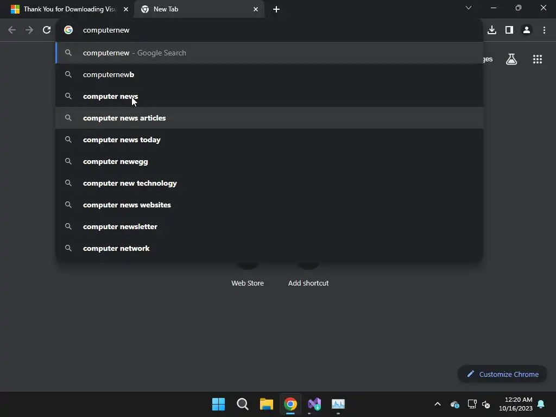
Task: Show hidden system tray icons
Action: pos(438,404)
